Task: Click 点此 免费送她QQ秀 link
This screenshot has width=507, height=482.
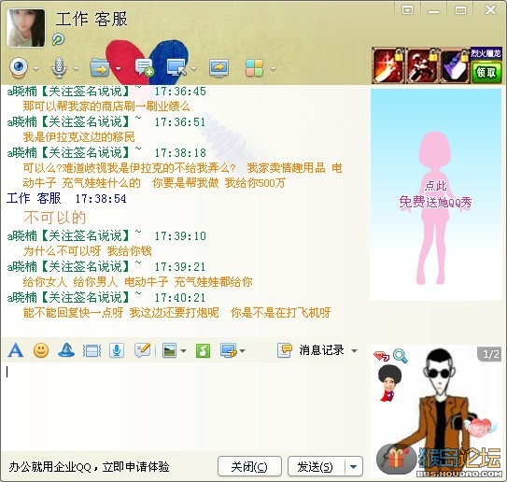Action: coord(435,194)
